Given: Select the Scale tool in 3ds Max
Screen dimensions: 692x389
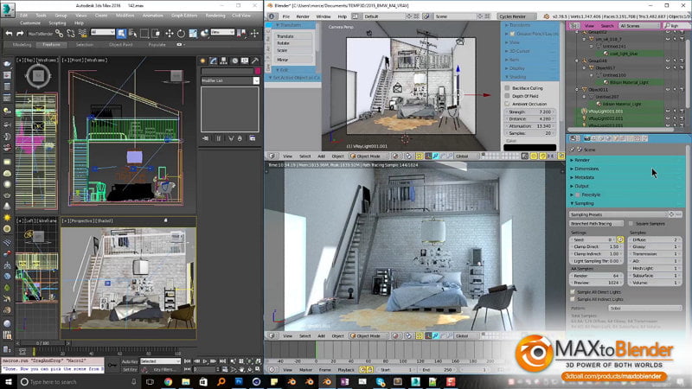Looking at the screenshot, I should pyautogui.click(x=193, y=34).
